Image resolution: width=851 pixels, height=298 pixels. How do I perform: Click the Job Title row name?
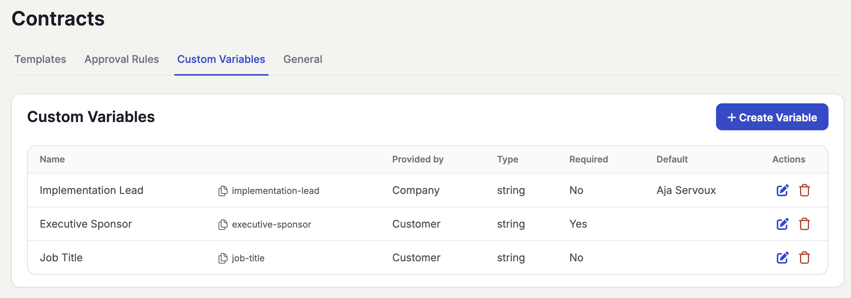(x=61, y=258)
